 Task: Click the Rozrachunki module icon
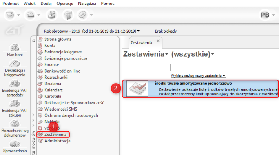coord(40,77)
